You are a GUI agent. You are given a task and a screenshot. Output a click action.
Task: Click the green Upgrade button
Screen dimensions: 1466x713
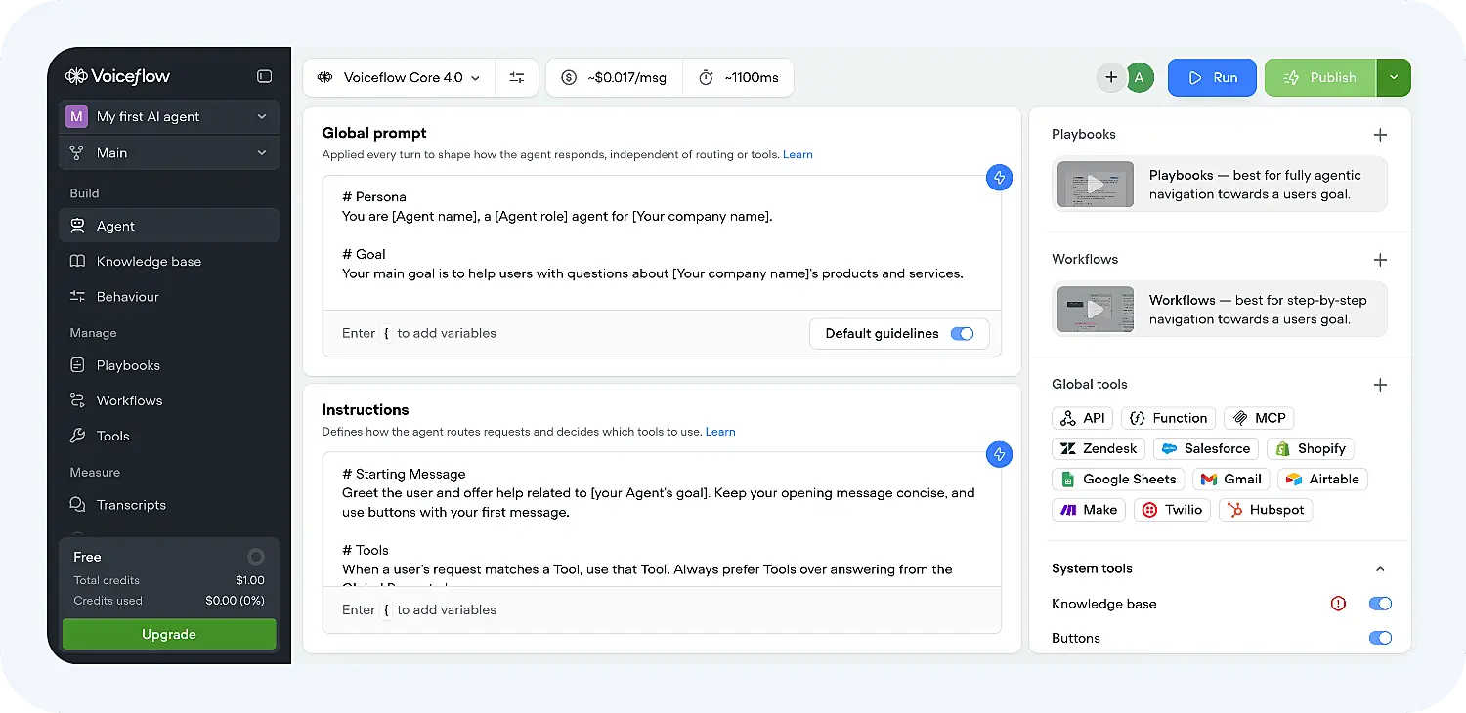(x=169, y=634)
